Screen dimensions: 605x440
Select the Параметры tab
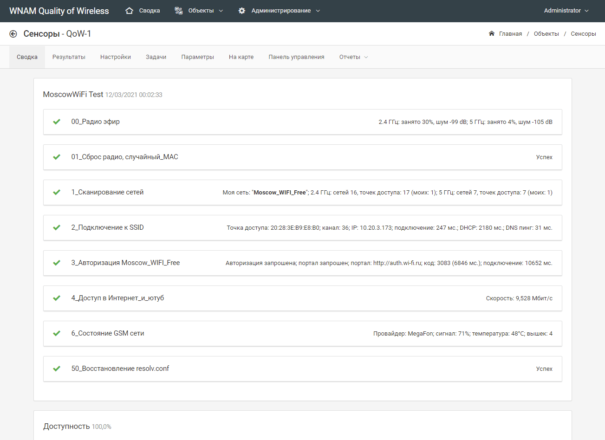198,57
